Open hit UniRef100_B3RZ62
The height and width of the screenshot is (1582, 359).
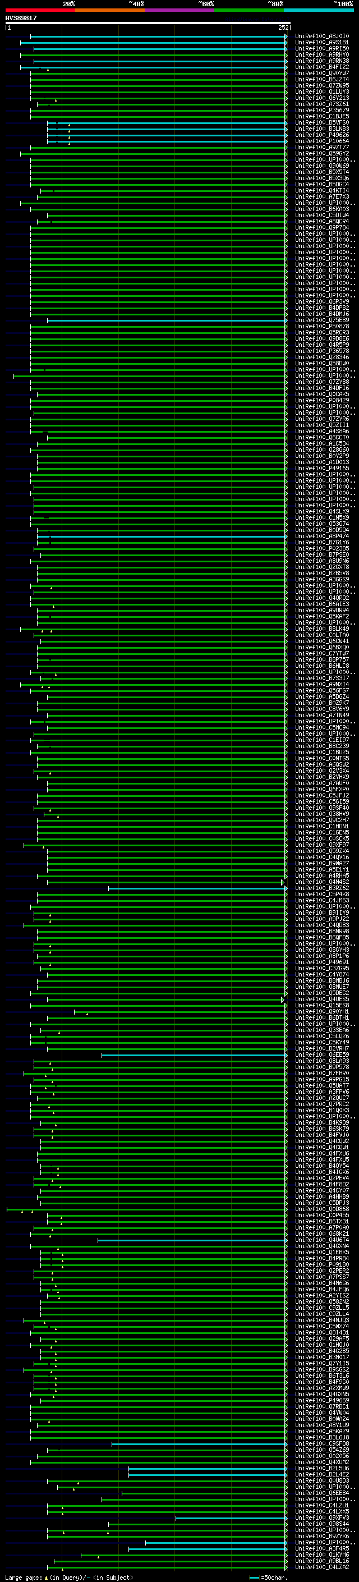322,888
